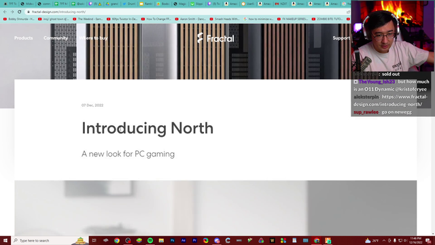Screen dimensions: 435x245
Task: Switch to the Rambl browser tab
Action: click(145, 4)
